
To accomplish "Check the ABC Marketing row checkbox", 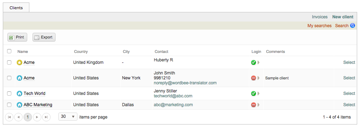I will click(9, 105).
